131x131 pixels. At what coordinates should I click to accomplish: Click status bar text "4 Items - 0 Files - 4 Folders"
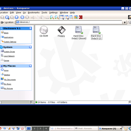(53, 102)
